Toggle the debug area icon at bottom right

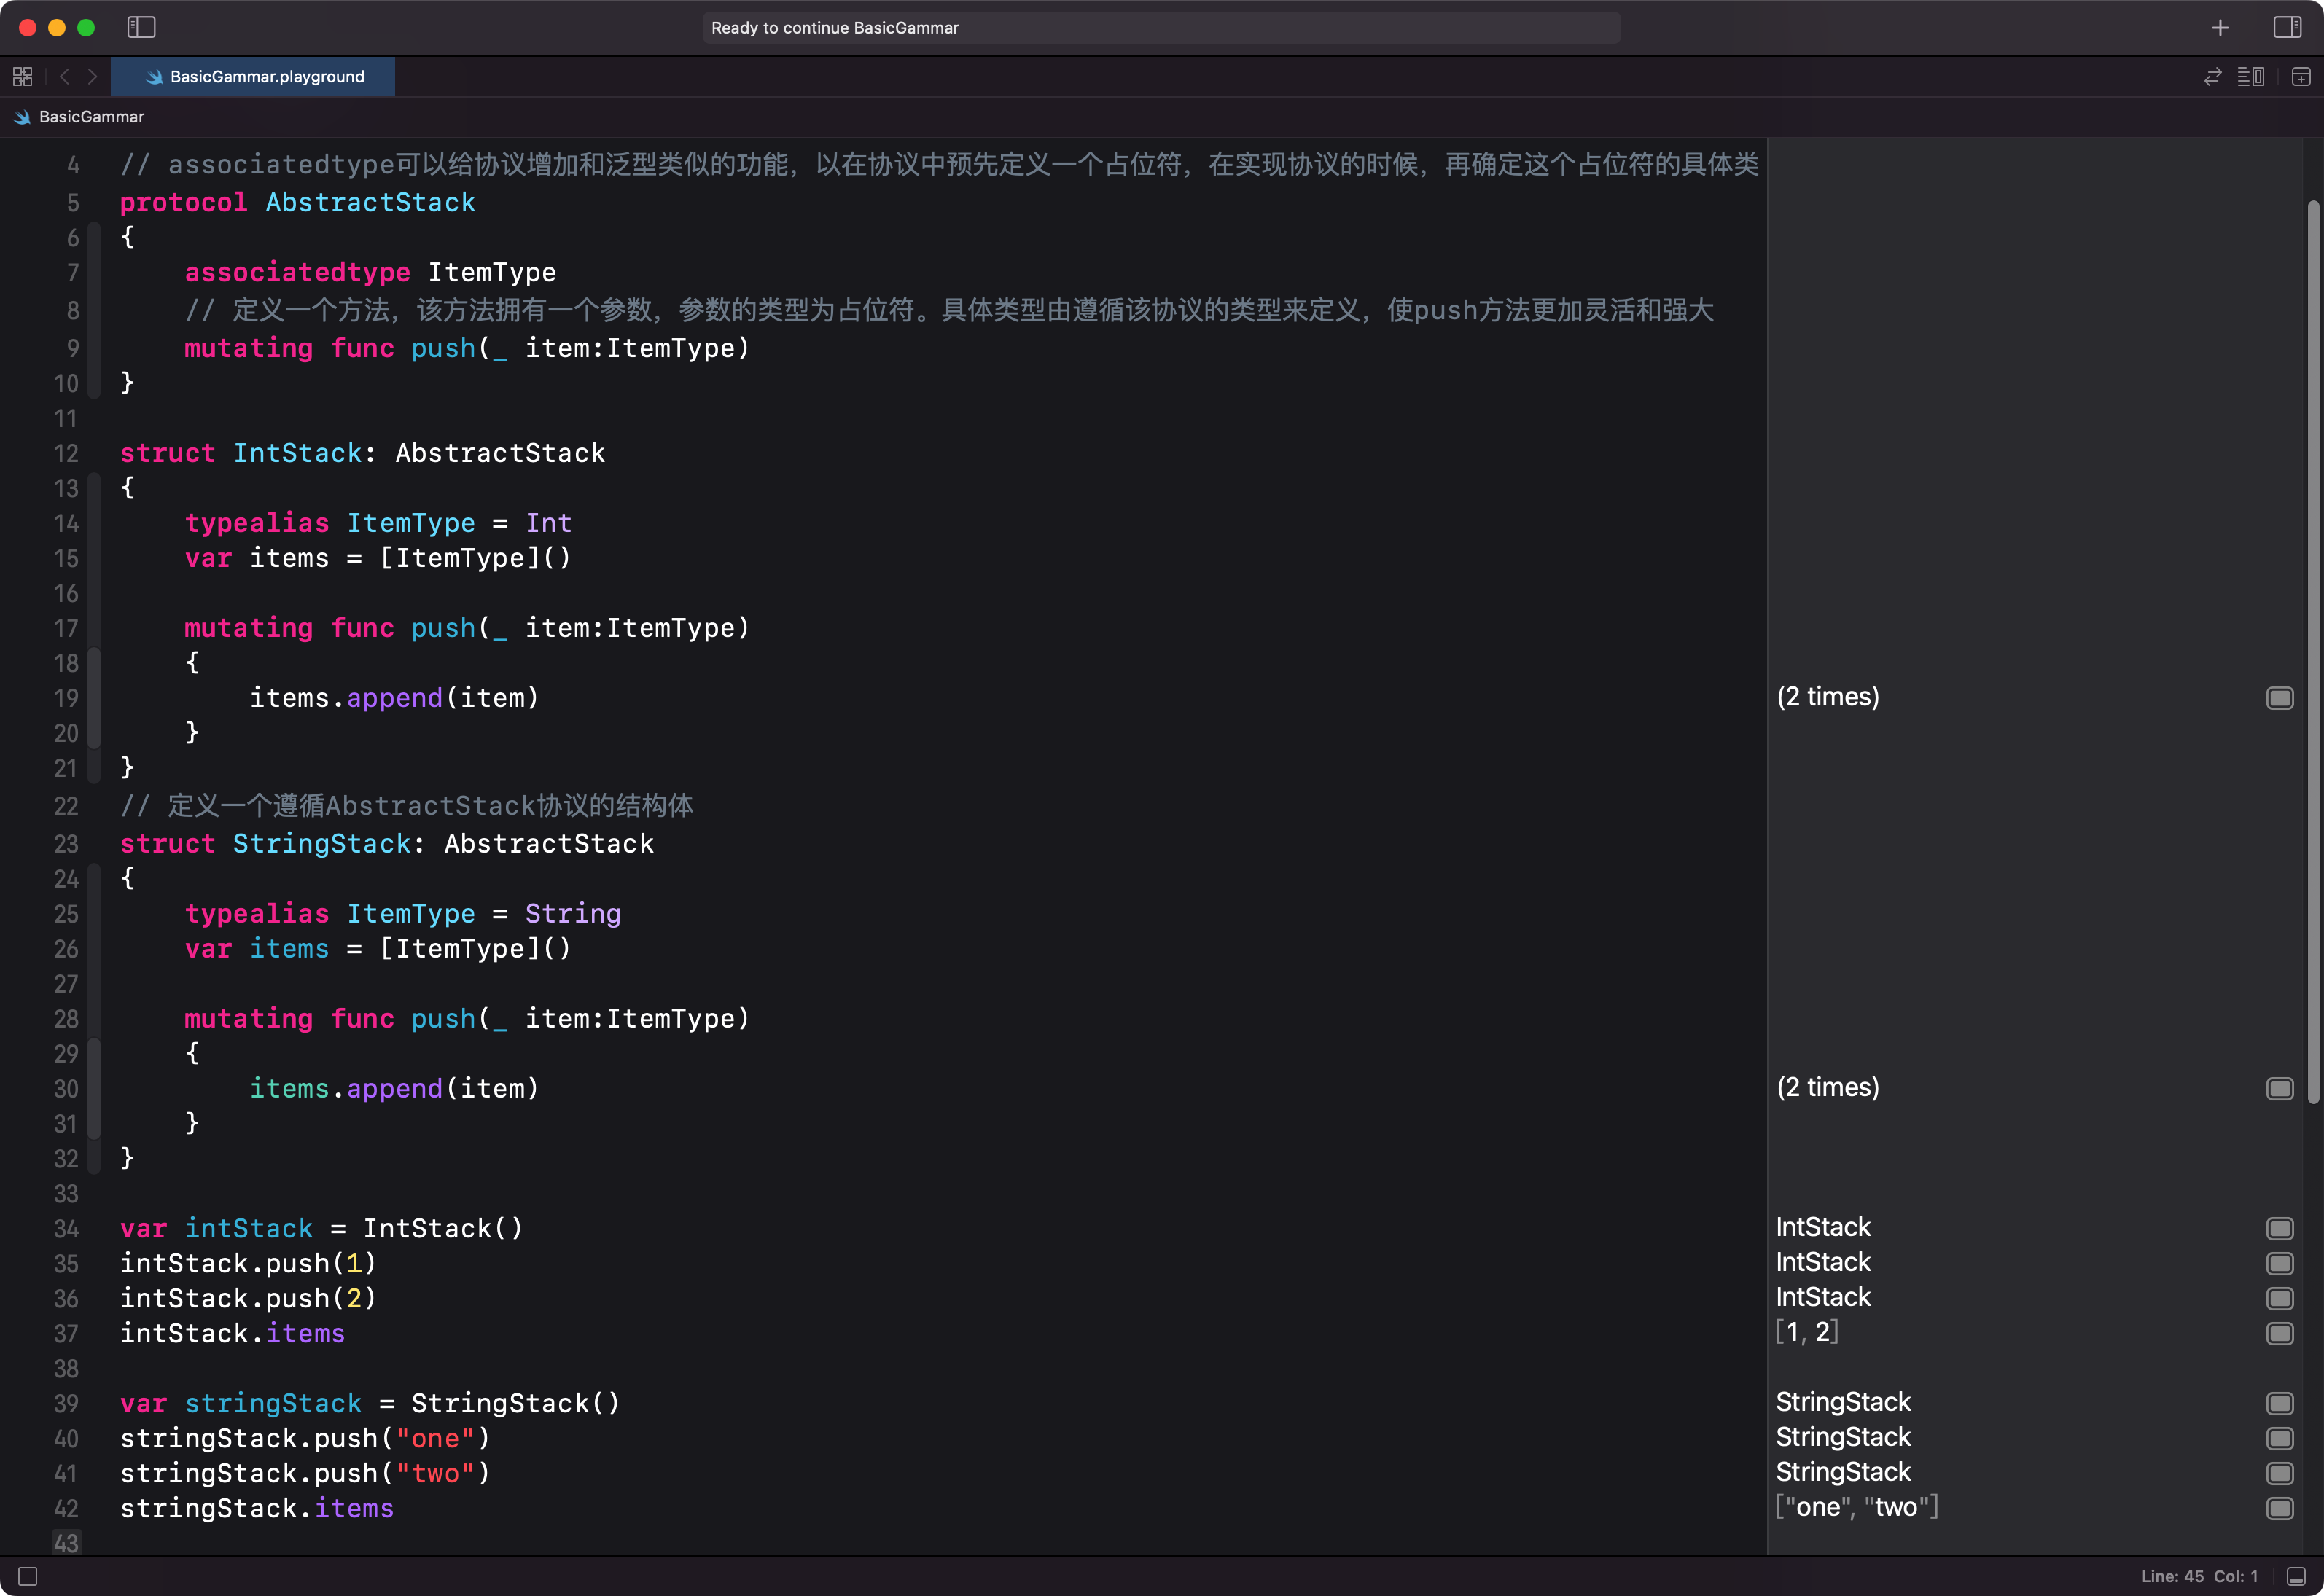[2296, 1576]
